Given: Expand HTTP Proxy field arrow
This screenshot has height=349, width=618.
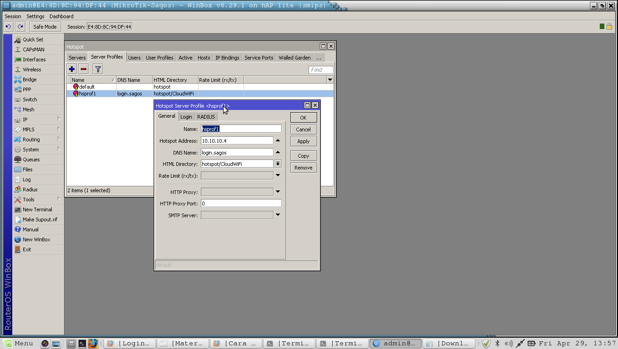Looking at the screenshot, I should 278,192.
